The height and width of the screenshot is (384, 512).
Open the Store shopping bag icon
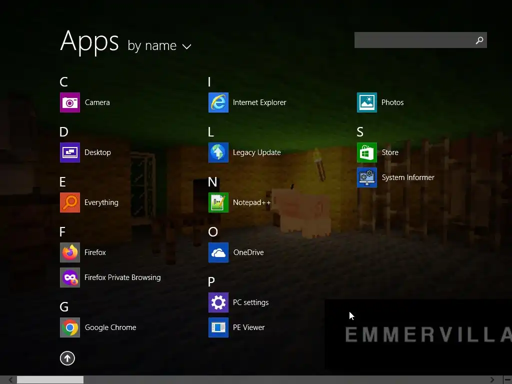367,152
